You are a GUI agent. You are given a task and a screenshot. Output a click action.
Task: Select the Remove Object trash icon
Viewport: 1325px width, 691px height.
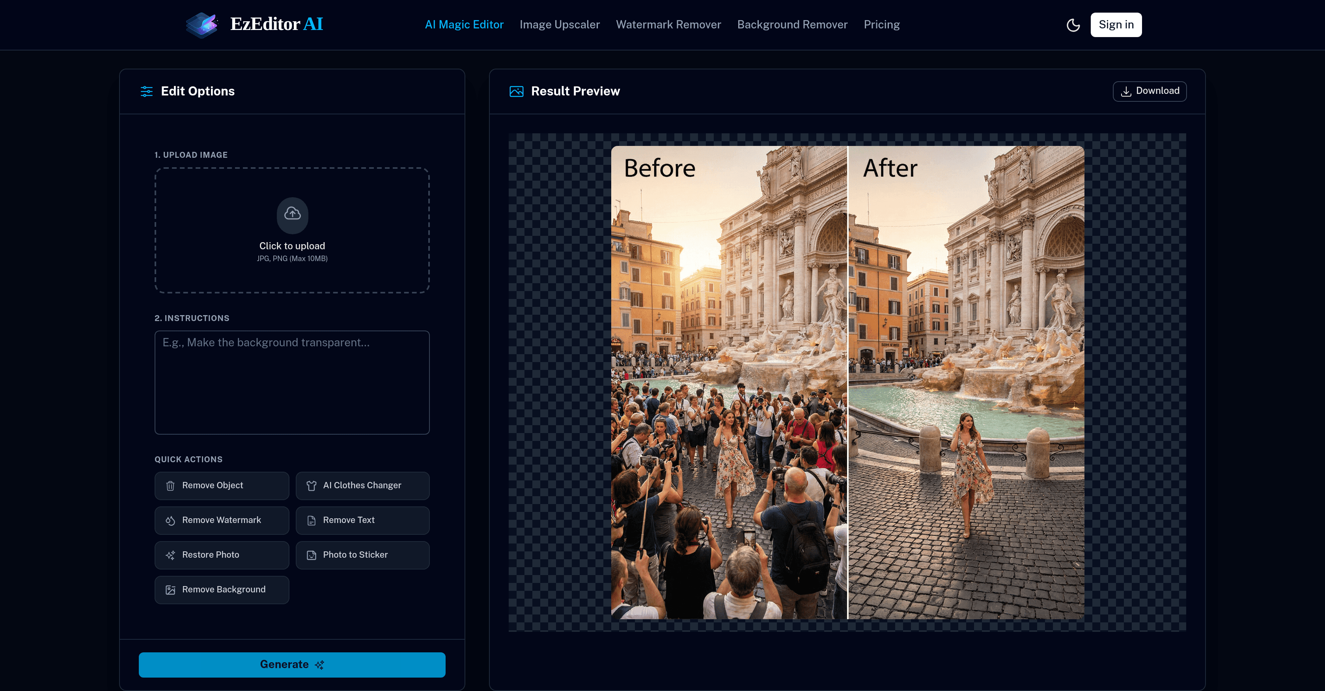coord(170,485)
